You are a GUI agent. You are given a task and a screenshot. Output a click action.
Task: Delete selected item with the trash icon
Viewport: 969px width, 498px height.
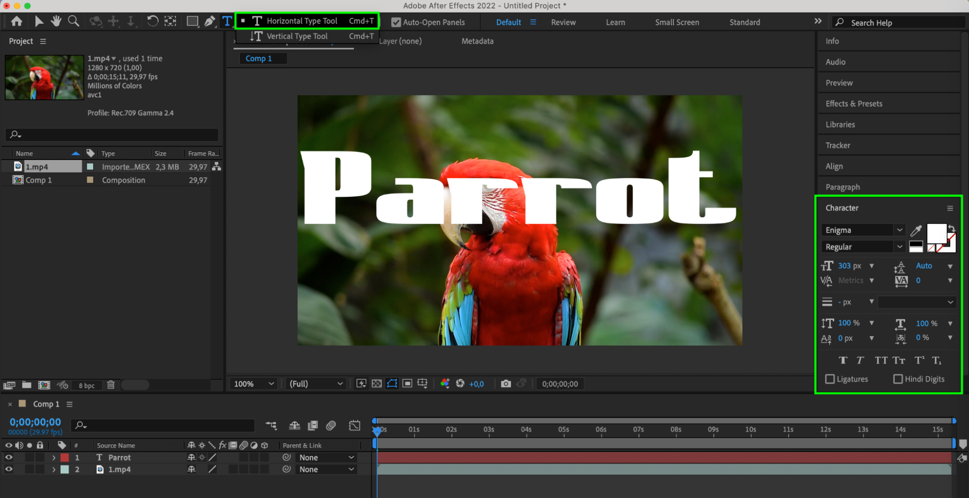[x=111, y=385]
